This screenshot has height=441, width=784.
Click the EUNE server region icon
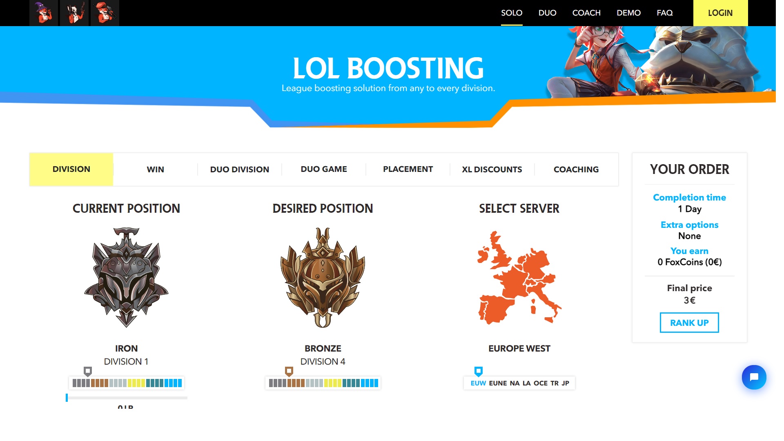click(x=495, y=383)
